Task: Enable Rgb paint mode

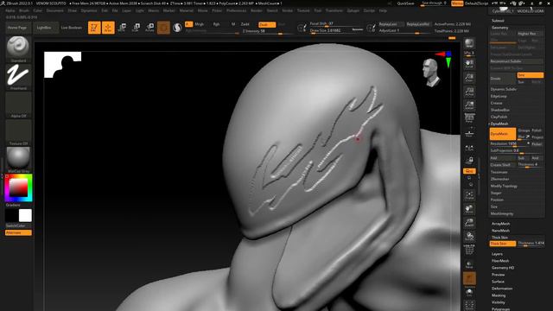Action: pos(216,24)
